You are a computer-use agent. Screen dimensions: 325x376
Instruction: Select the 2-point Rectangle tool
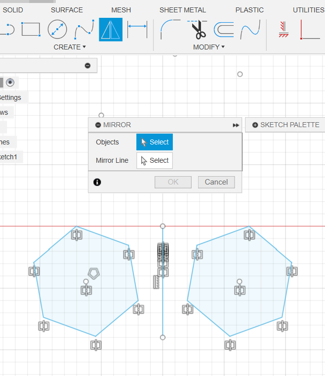point(31,30)
